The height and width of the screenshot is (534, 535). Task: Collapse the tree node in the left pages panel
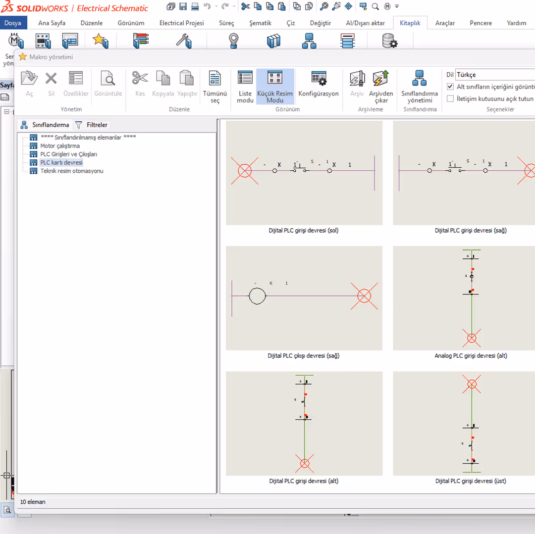[6, 111]
